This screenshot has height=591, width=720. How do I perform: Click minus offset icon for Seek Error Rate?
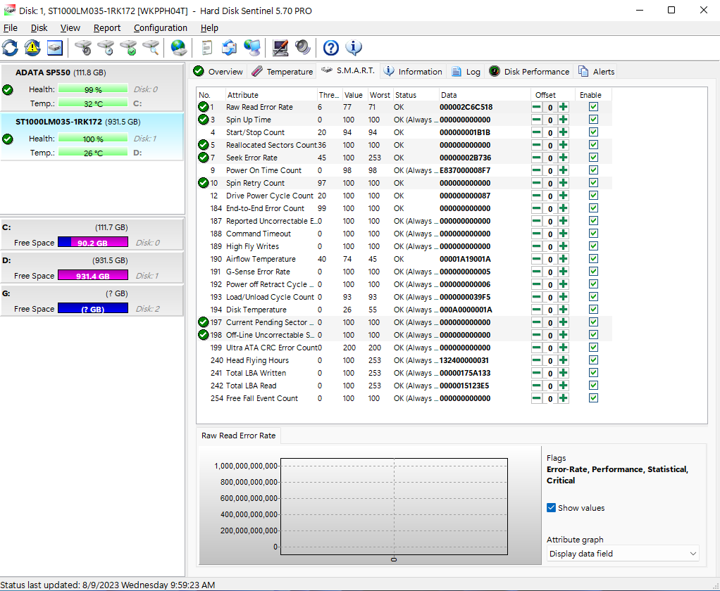pos(536,158)
